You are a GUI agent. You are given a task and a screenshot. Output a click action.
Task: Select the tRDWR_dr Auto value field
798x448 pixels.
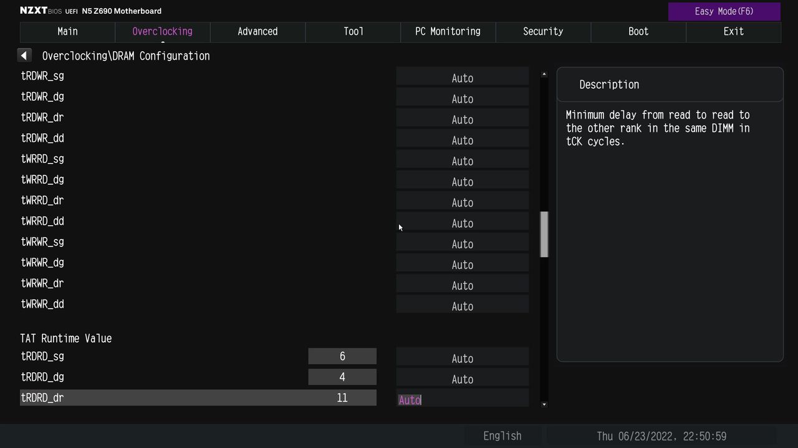[x=463, y=118]
